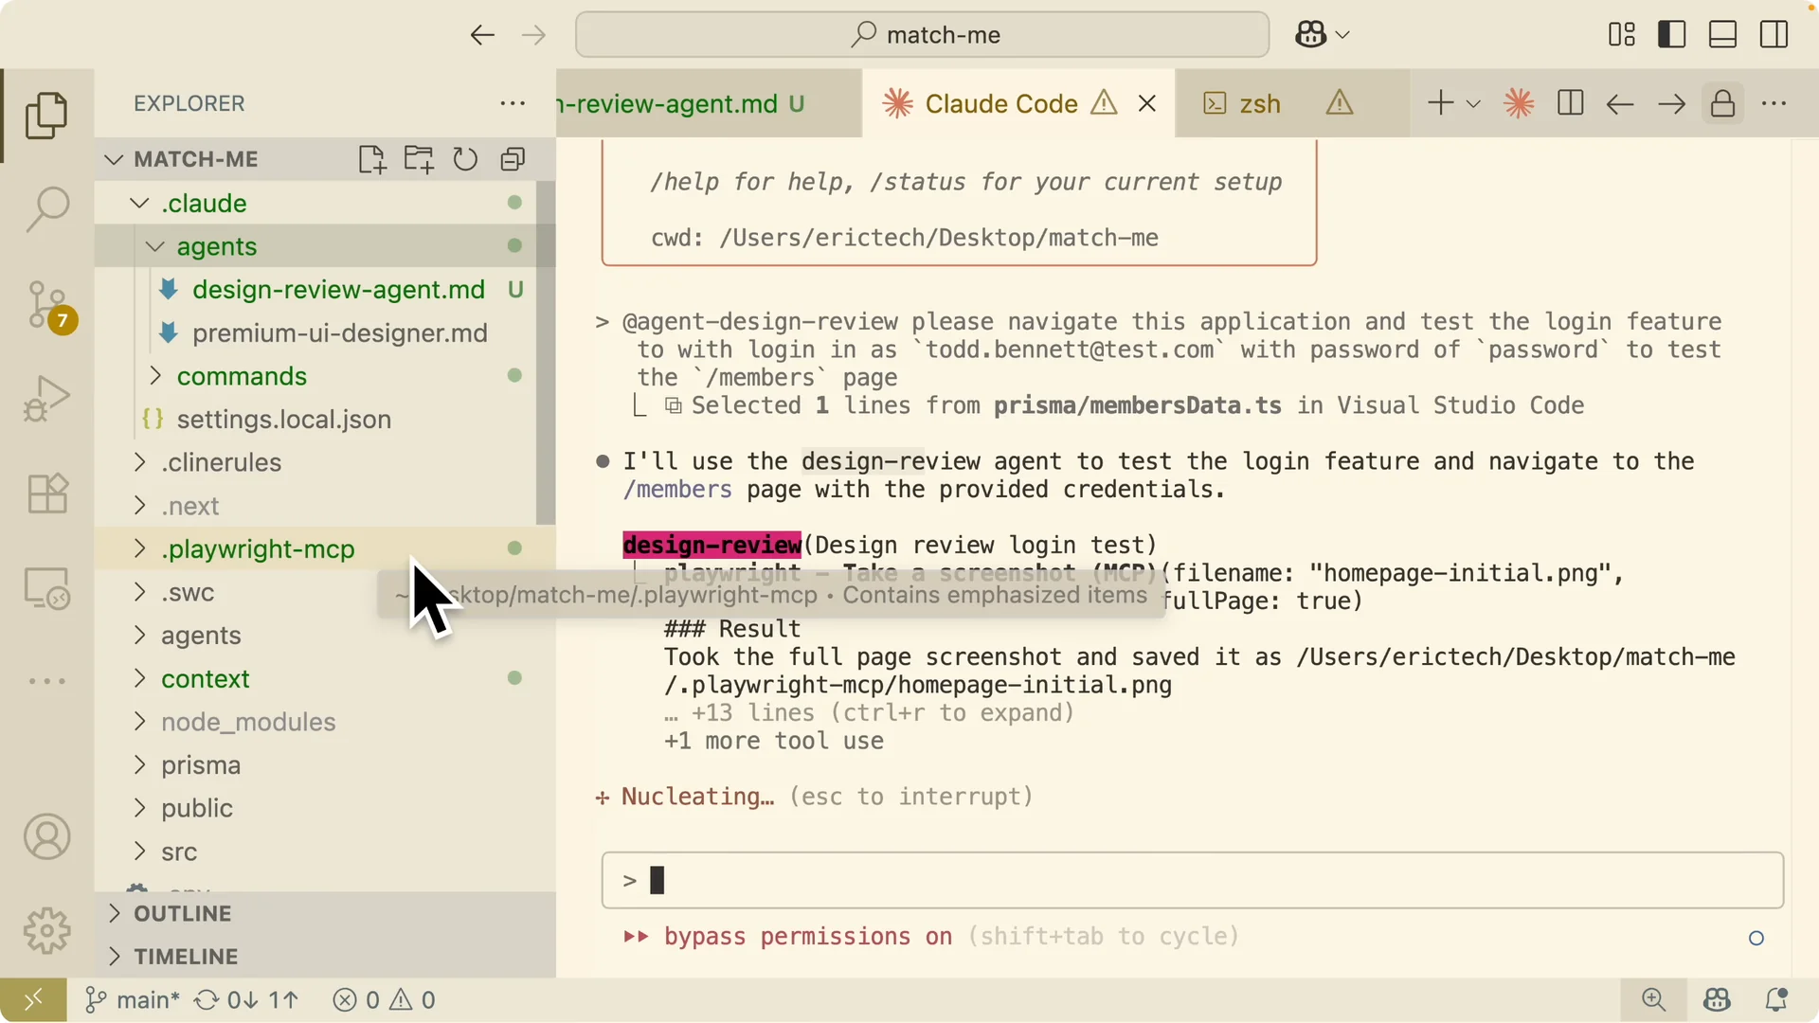Click the match-me command center search box
Screen dimensions: 1819x1023
(922, 35)
